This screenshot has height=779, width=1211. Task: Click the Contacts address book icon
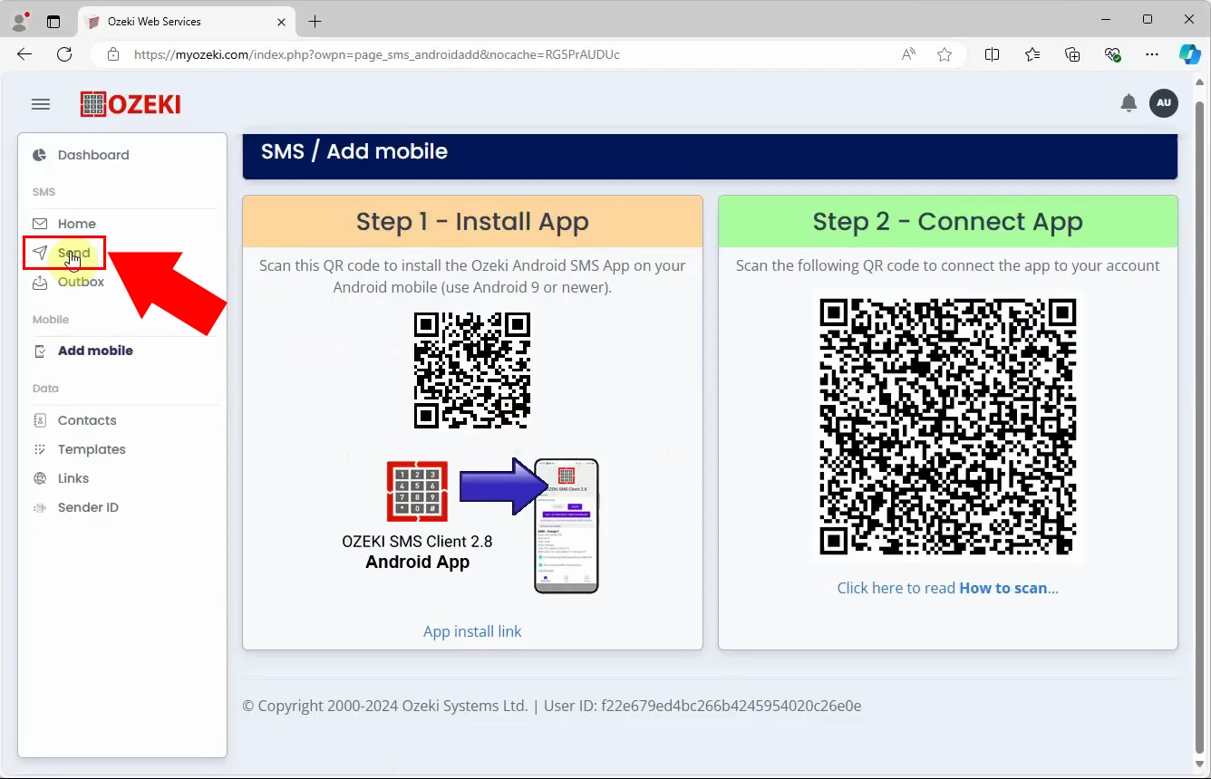[40, 420]
